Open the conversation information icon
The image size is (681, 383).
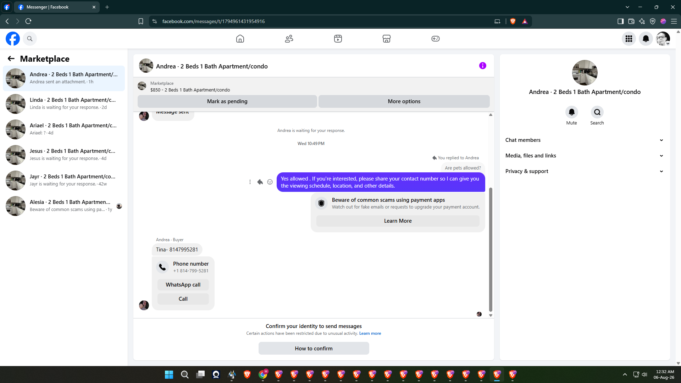(483, 66)
